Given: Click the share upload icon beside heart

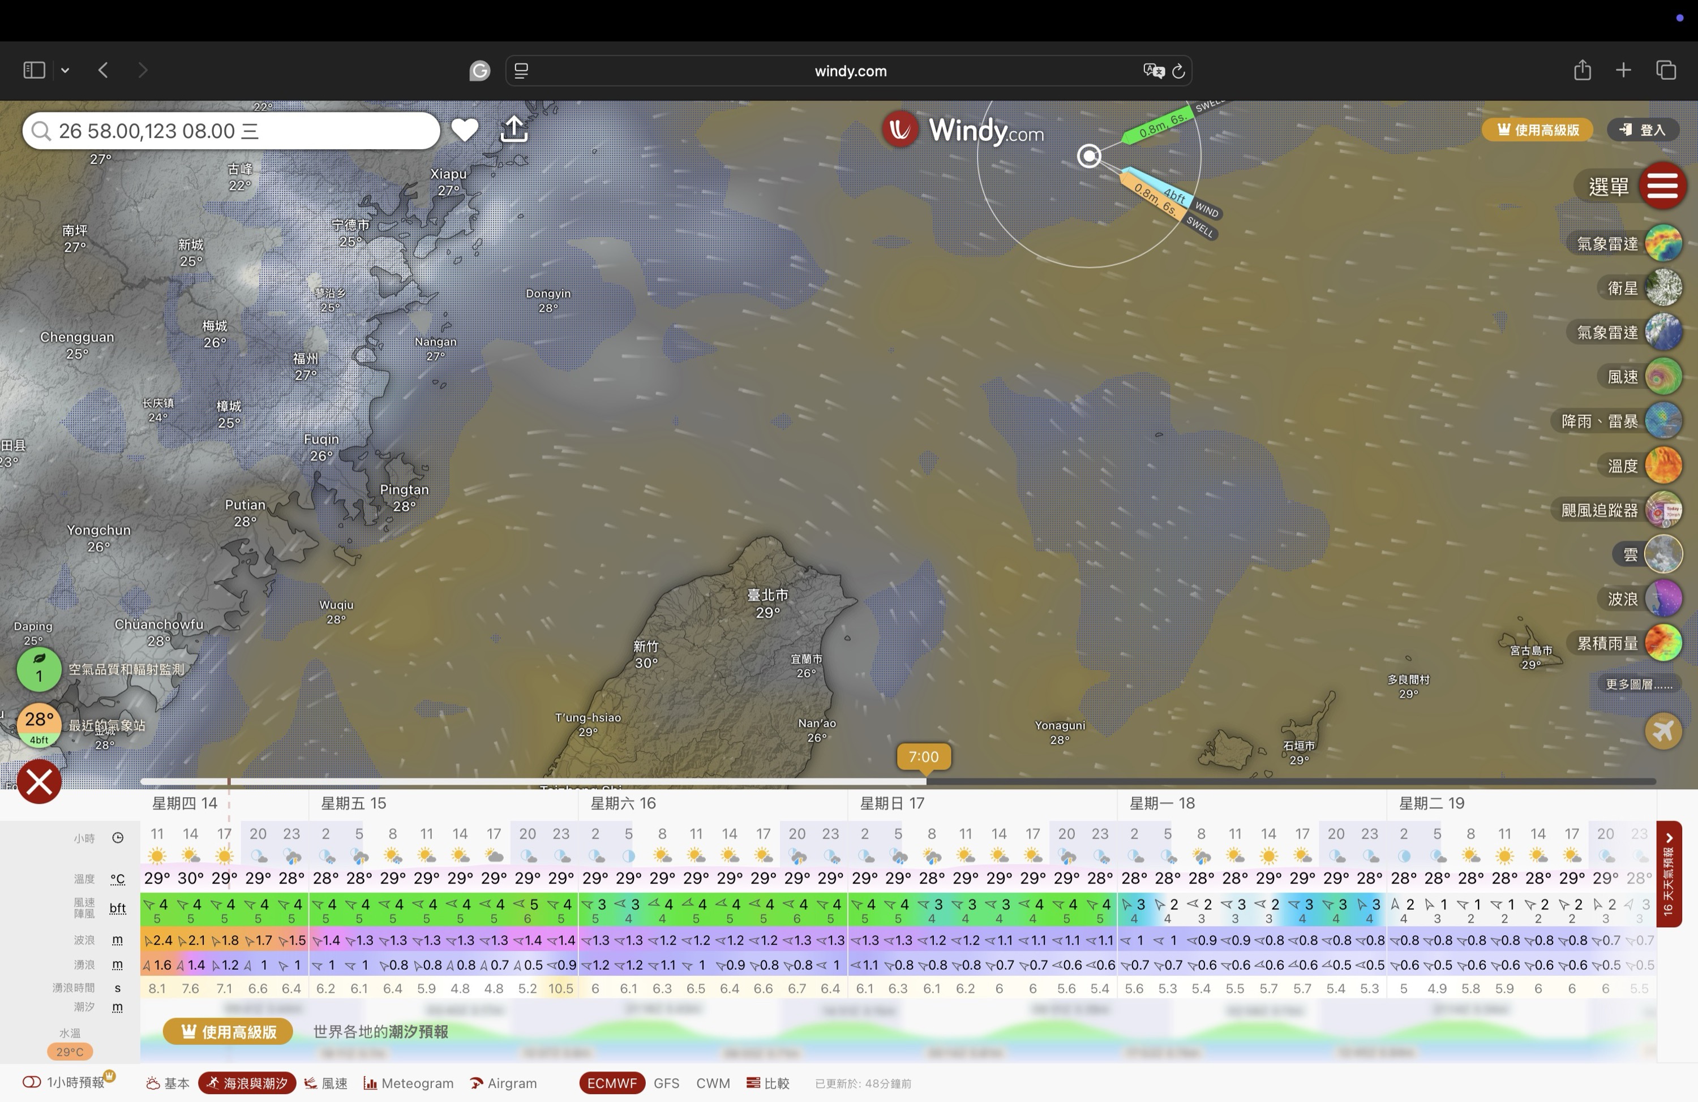Looking at the screenshot, I should pos(514,130).
